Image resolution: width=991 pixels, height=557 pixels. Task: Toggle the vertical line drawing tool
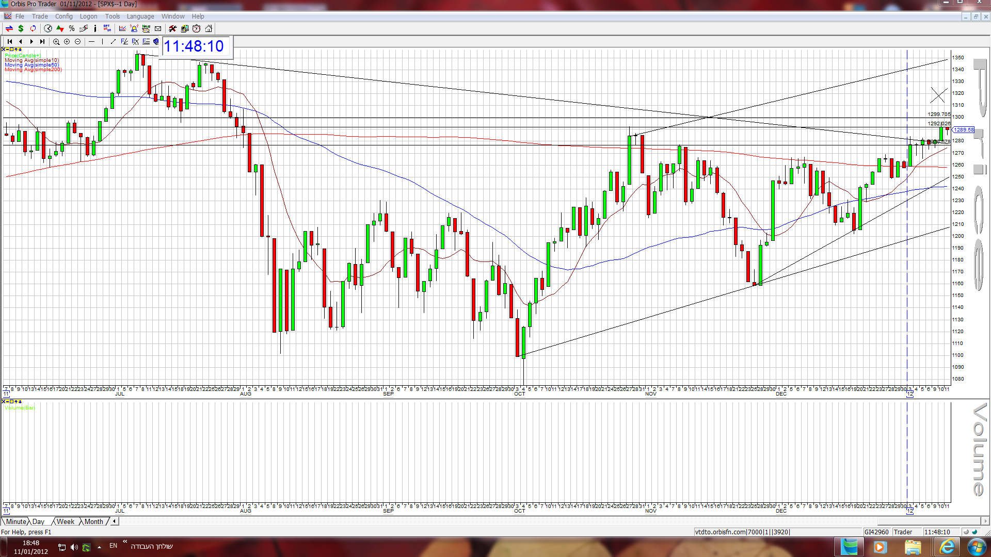[x=102, y=42]
